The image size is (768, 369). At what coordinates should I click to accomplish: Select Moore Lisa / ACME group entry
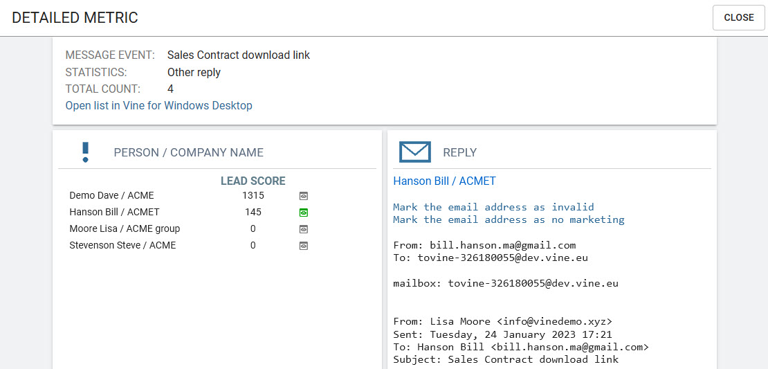click(125, 229)
